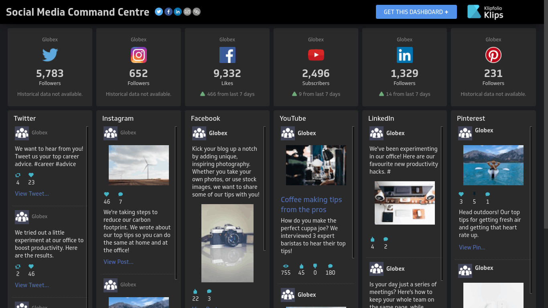Click the Instagram logo in followers card
548x308 pixels.
click(x=139, y=55)
